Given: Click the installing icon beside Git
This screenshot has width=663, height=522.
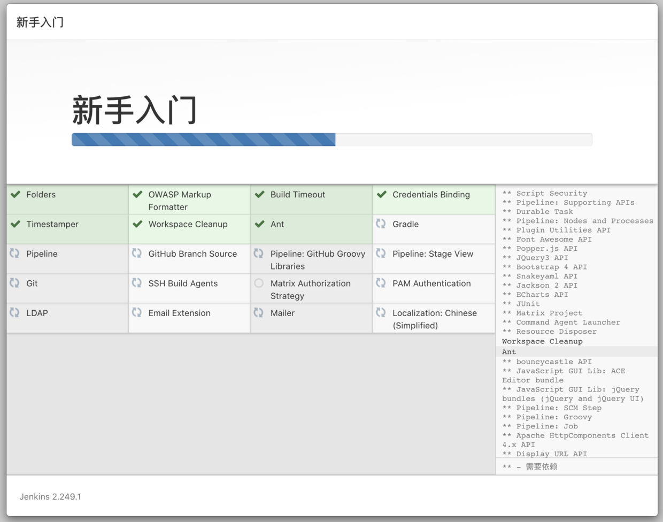Looking at the screenshot, I should [14, 282].
